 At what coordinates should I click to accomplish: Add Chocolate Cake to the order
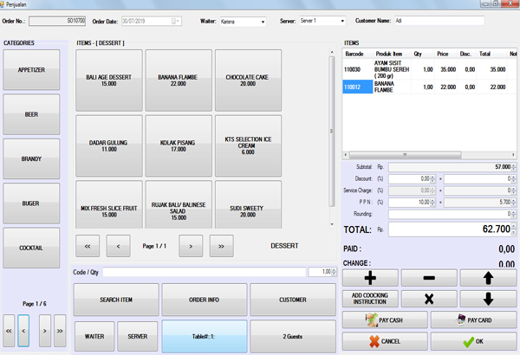coord(248,80)
